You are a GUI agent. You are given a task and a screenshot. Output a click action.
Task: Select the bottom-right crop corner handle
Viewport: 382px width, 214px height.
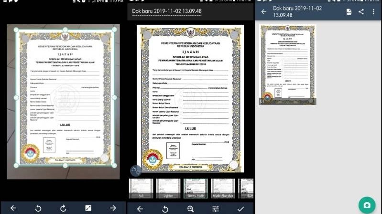[x=114, y=165]
